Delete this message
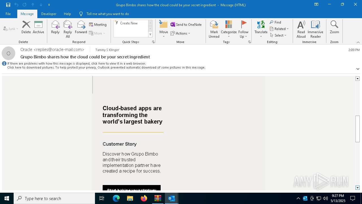 click(x=26, y=27)
